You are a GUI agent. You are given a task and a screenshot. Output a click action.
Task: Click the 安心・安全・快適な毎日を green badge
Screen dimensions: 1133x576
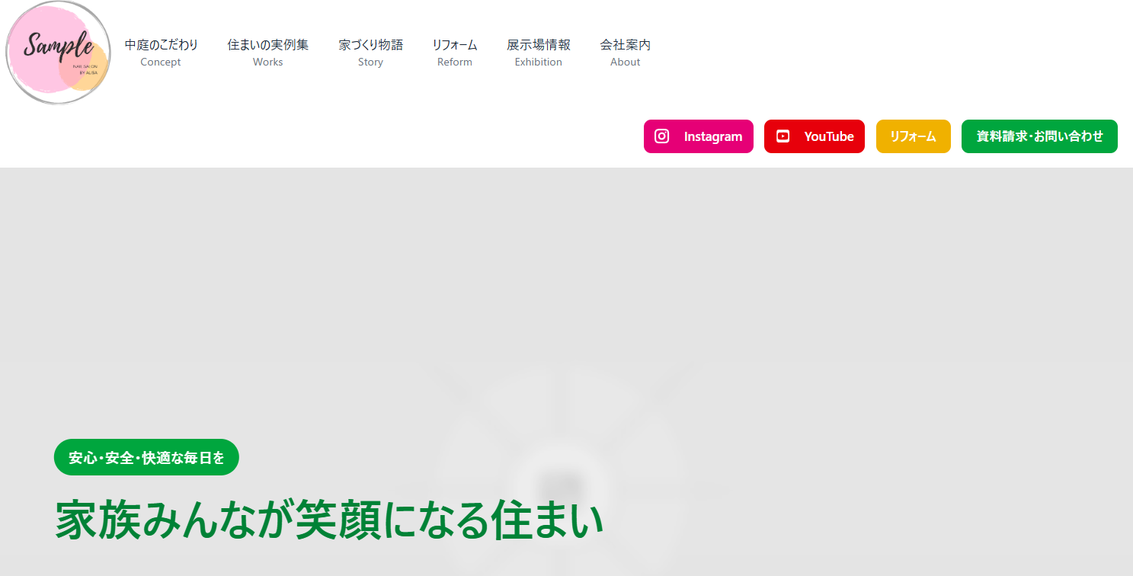(x=146, y=457)
